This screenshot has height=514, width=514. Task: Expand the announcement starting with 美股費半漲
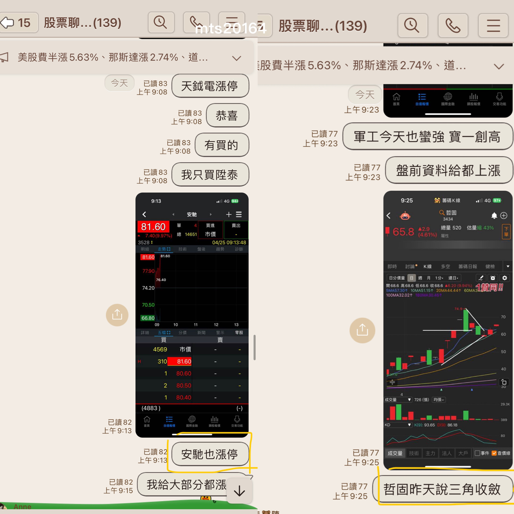pyautogui.click(x=237, y=58)
